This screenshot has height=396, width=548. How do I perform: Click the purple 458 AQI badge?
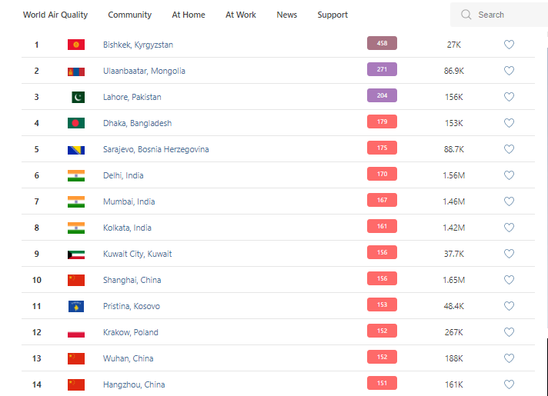(x=382, y=44)
